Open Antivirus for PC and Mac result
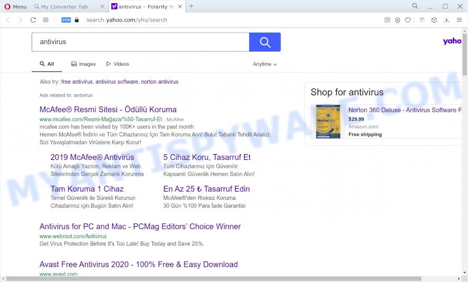468x282 pixels. pyautogui.click(x=140, y=226)
